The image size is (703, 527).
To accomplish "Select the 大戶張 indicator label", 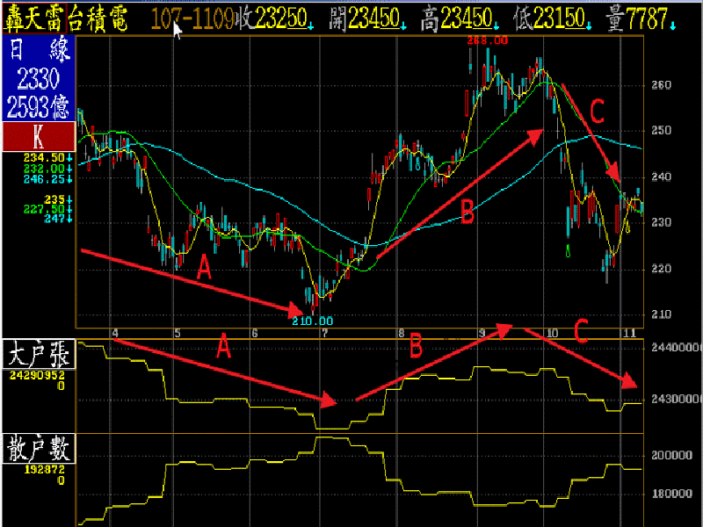I will 38,358.
